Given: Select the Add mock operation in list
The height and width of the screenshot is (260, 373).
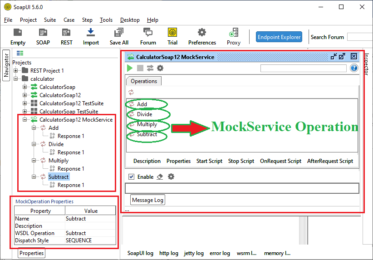Looking at the screenshot, I should (142, 104).
